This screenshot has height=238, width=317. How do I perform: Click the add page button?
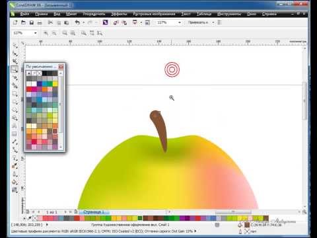76,212
